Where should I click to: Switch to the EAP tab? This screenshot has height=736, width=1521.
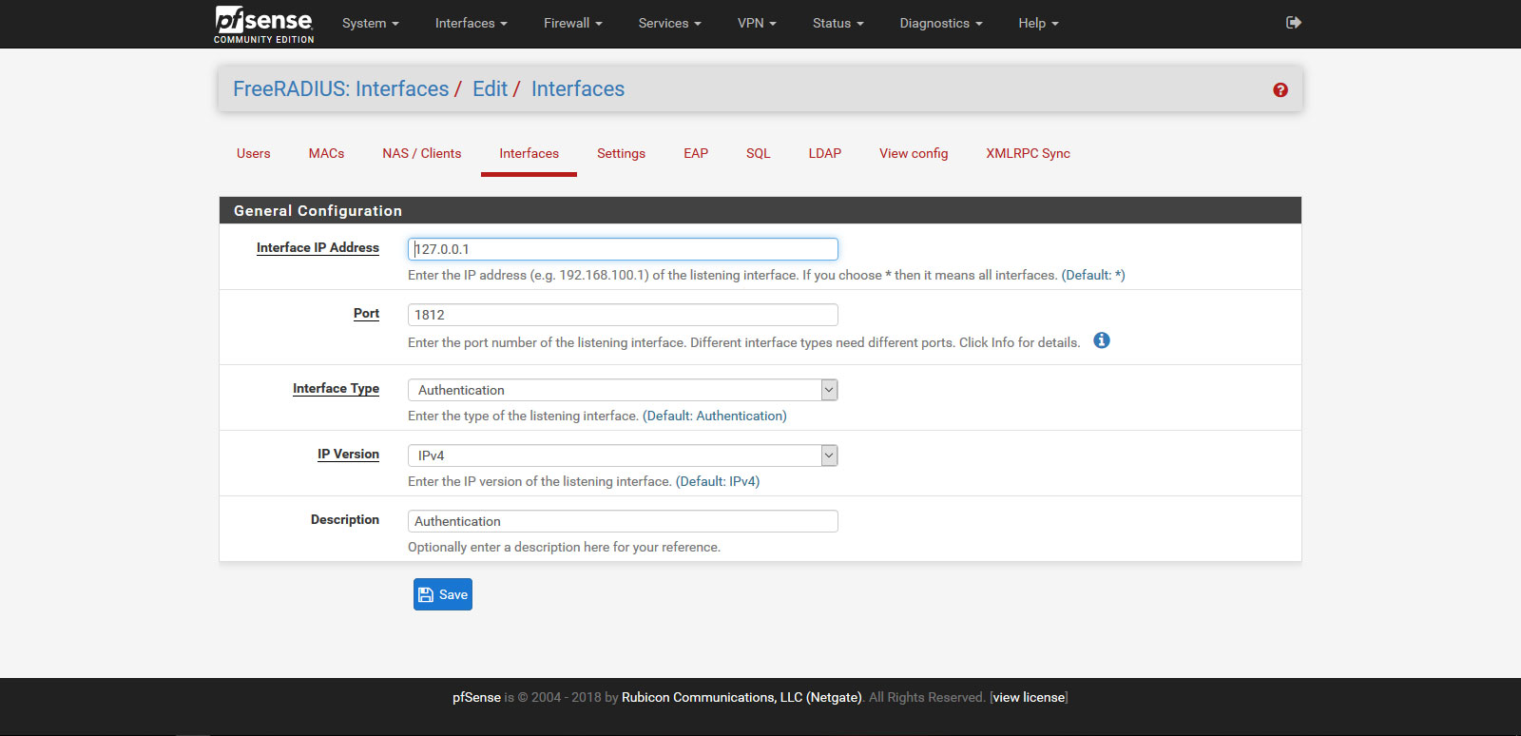(x=696, y=153)
